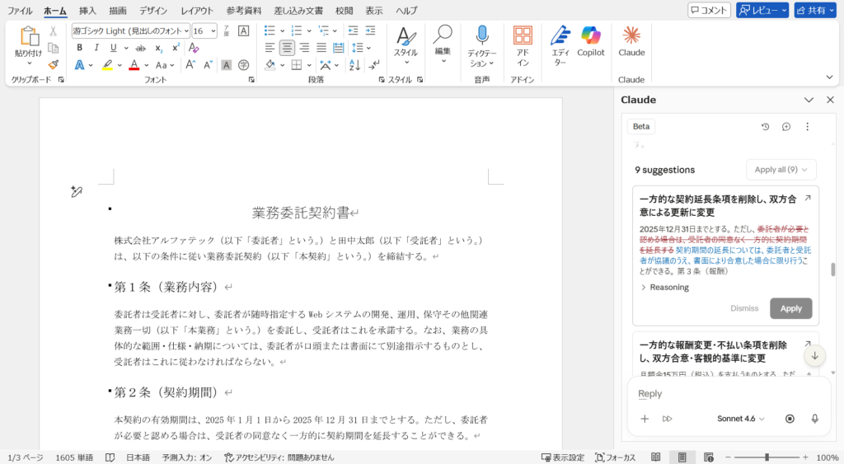The width and height of the screenshot is (844, 464).
Task: Click the Claude add-in ribbon icon
Action: click(x=631, y=43)
